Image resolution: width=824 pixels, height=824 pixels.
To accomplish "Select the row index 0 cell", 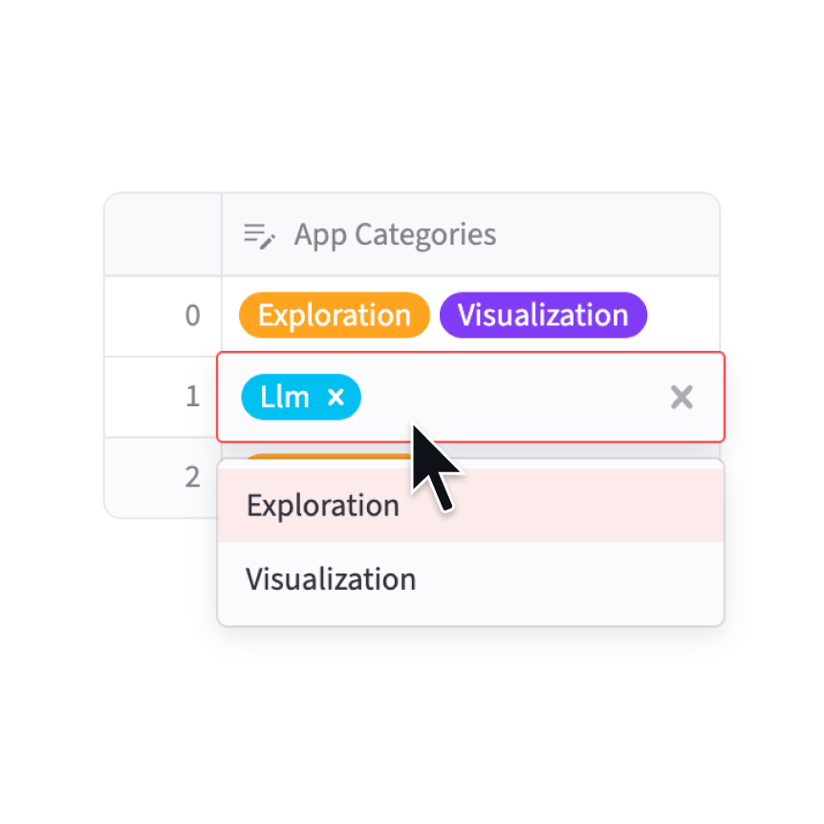I will tap(163, 315).
